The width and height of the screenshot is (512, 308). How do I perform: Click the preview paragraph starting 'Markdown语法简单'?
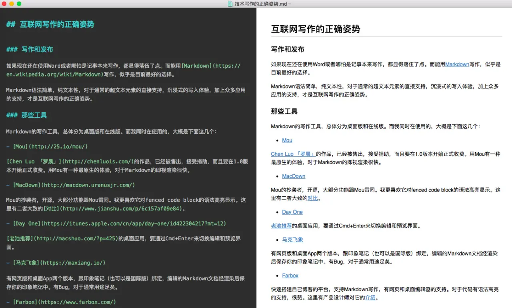[x=385, y=91]
